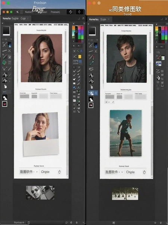168x225 pixels.
Task: Toggle the topmost checkmark in left window's right panel
Action: click(x=74, y=71)
